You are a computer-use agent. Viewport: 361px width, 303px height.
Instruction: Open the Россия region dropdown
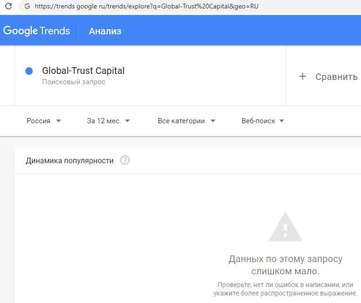[44, 121]
